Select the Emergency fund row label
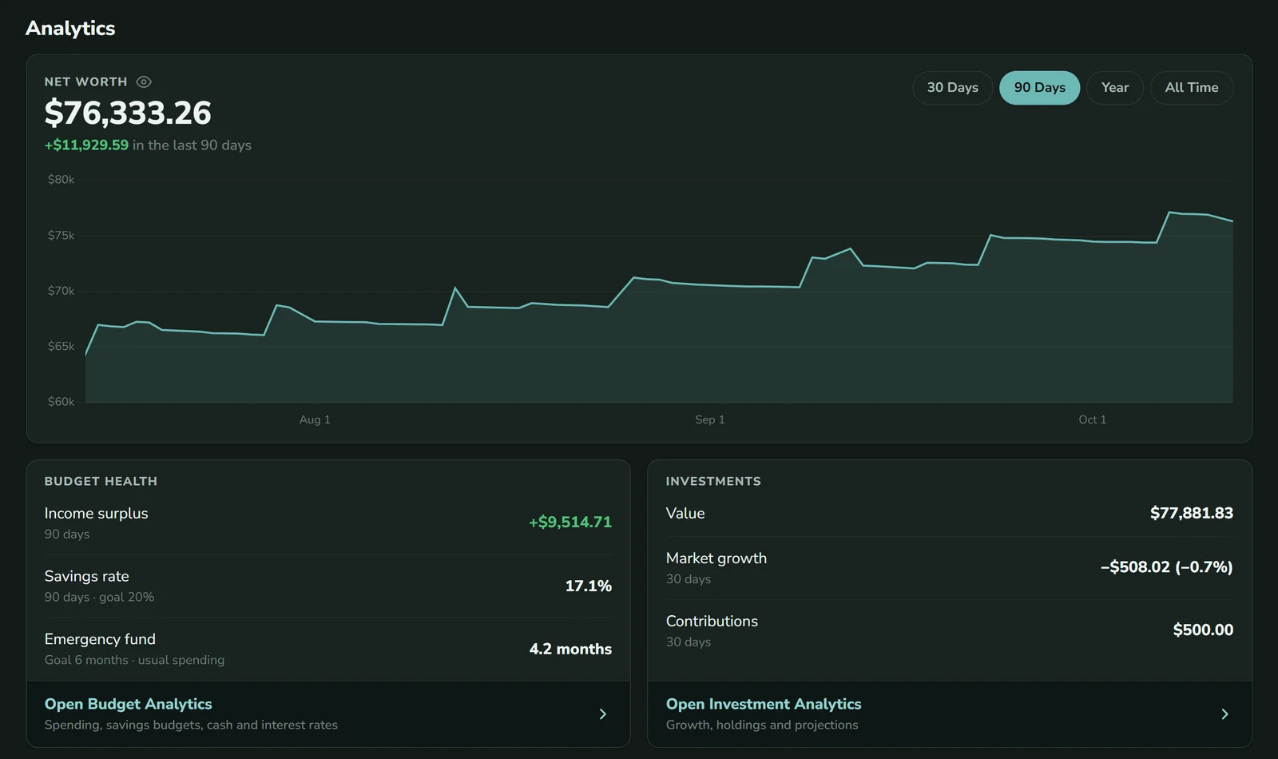The image size is (1278, 759). click(100, 639)
